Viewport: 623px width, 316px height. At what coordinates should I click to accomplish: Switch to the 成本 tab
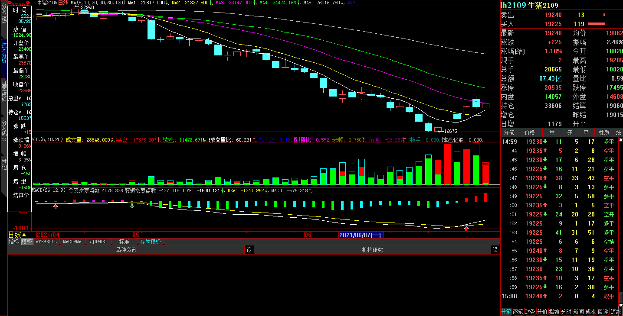(x=590, y=312)
